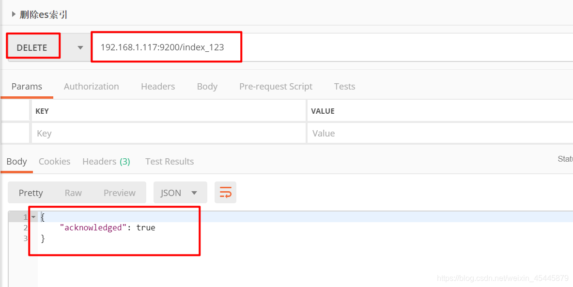The image size is (573, 287).
Task: Open the Pre-request Script tab
Action: click(x=276, y=87)
